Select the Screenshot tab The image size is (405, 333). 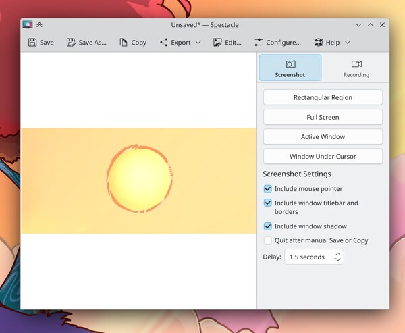click(x=290, y=68)
